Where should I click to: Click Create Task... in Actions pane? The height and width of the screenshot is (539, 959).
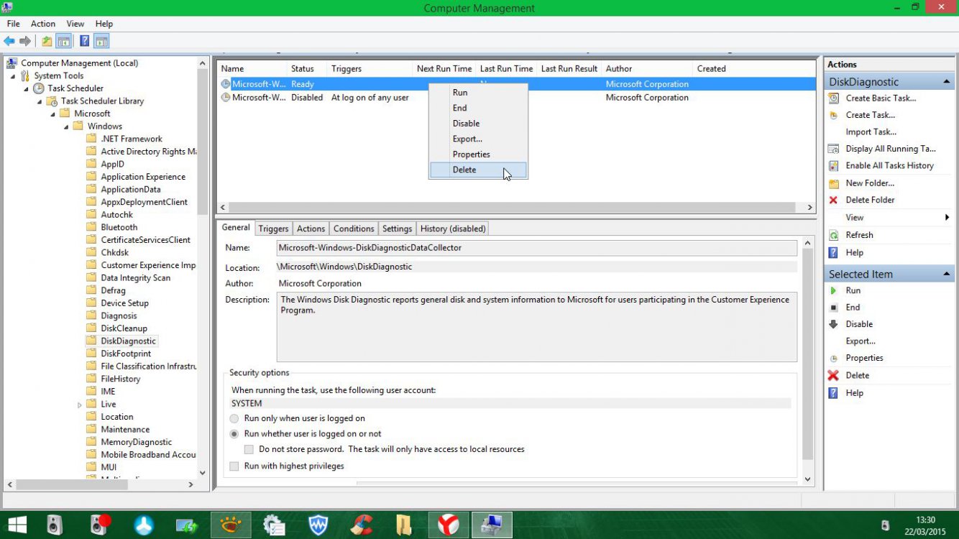click(870, 115)
